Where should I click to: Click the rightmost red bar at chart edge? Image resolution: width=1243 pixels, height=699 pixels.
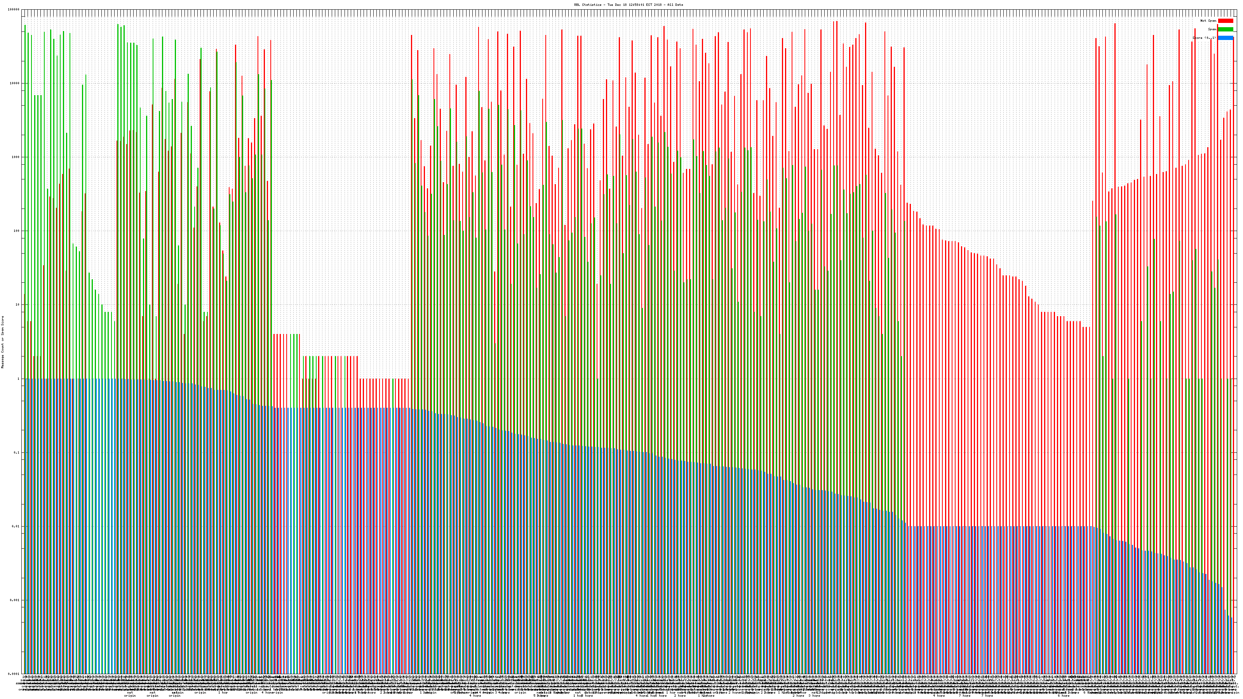pos(1233,338)
